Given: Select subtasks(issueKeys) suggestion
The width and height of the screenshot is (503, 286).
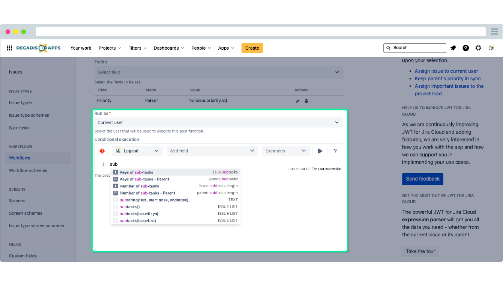Looking at the screenshot, I should click(175, 214).
